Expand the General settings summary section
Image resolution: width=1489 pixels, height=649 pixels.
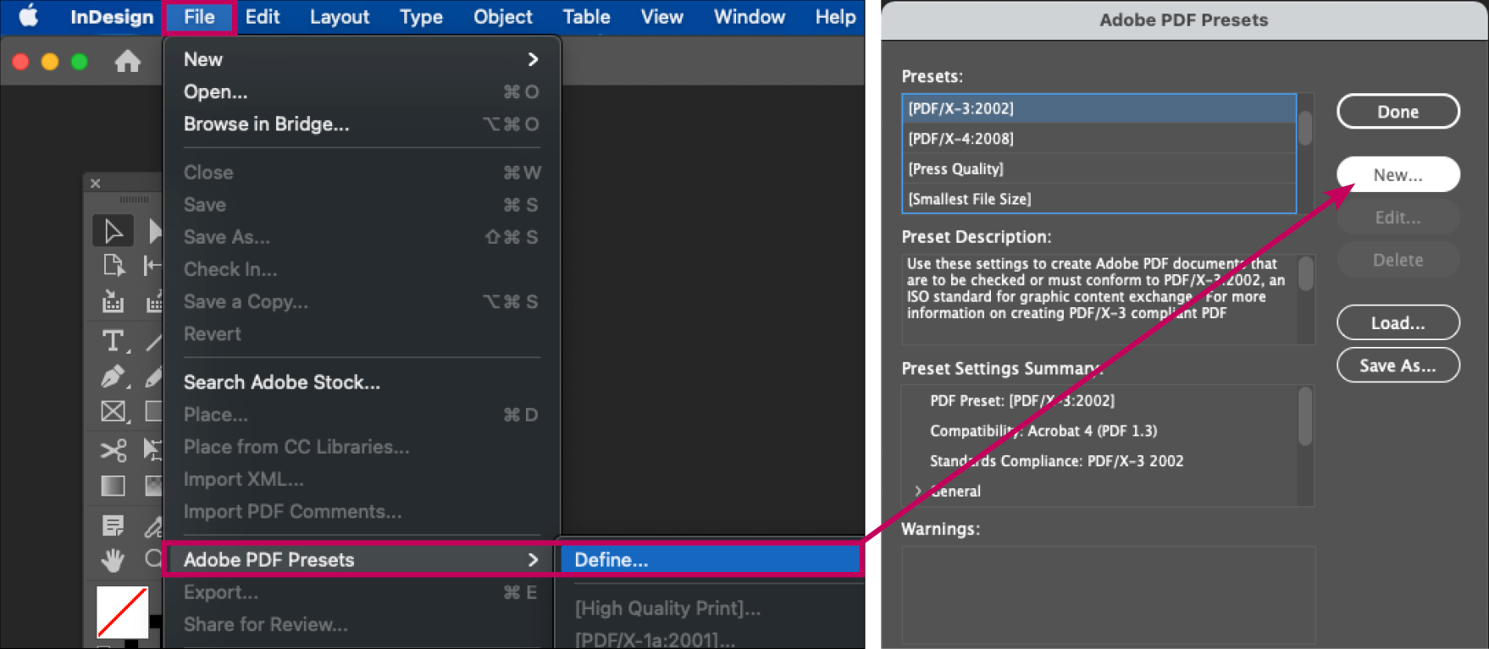point(918,491)
